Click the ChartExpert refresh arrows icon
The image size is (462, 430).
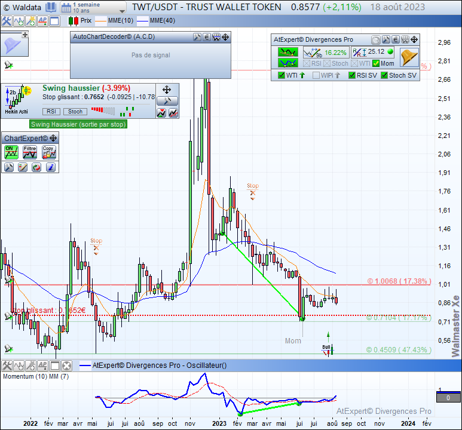coord(36,167)
